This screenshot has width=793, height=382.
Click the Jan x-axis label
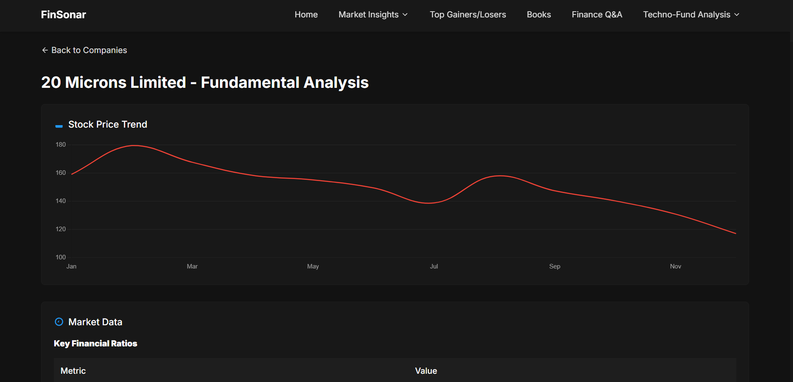(71, 266)
